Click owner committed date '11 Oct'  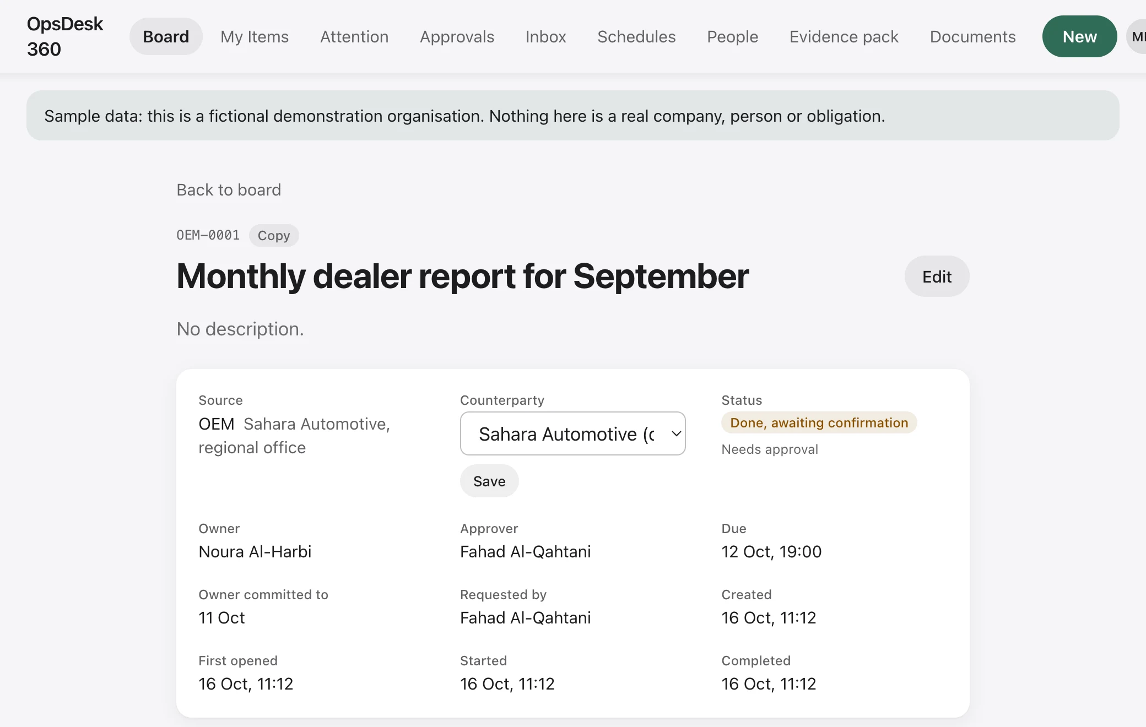(221, 617)
